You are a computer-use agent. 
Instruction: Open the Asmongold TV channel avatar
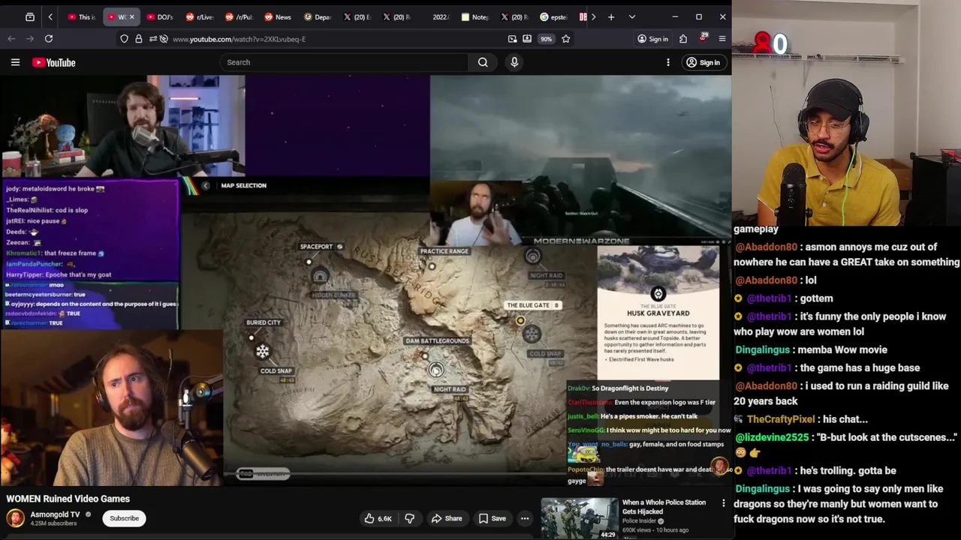click(15, 518)
